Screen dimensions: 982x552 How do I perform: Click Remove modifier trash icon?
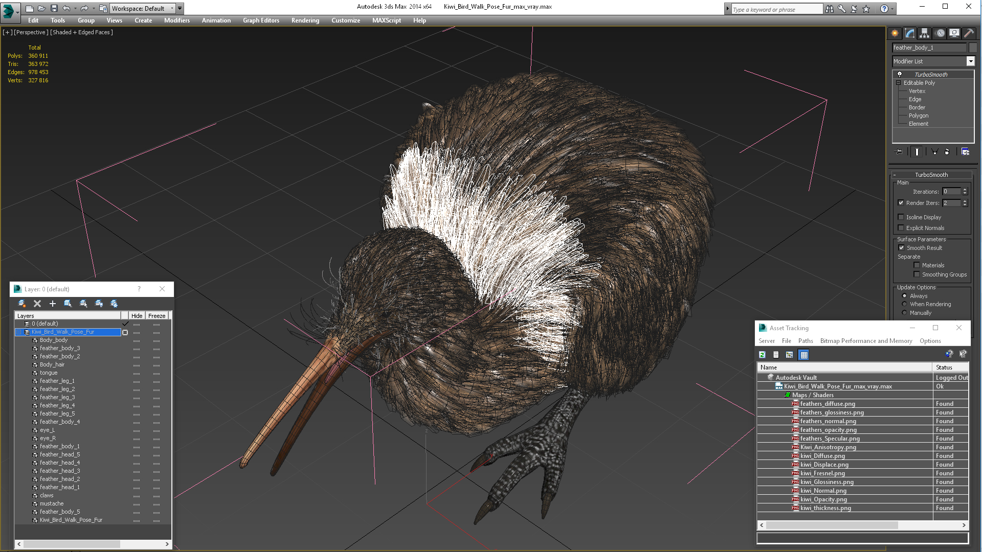click(947, 152)
